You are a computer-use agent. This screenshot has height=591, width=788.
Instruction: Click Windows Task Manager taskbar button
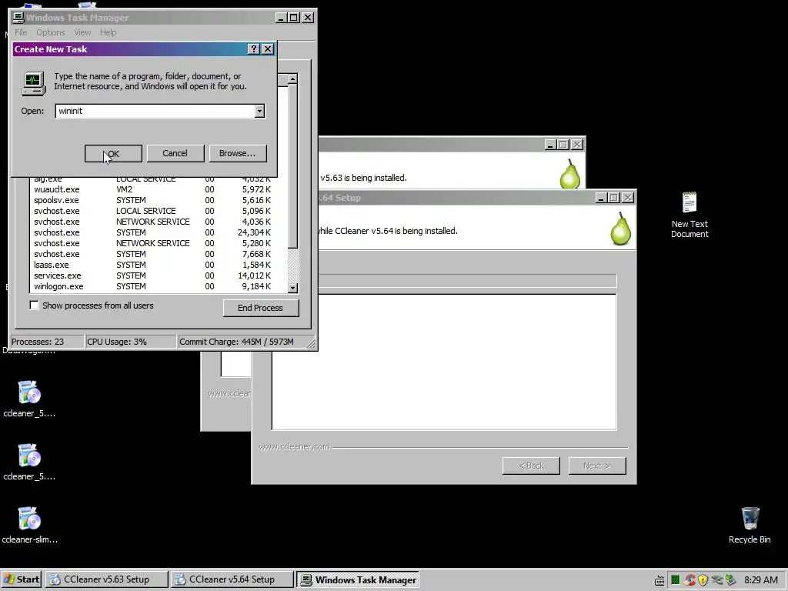click(x=357, y=579)
